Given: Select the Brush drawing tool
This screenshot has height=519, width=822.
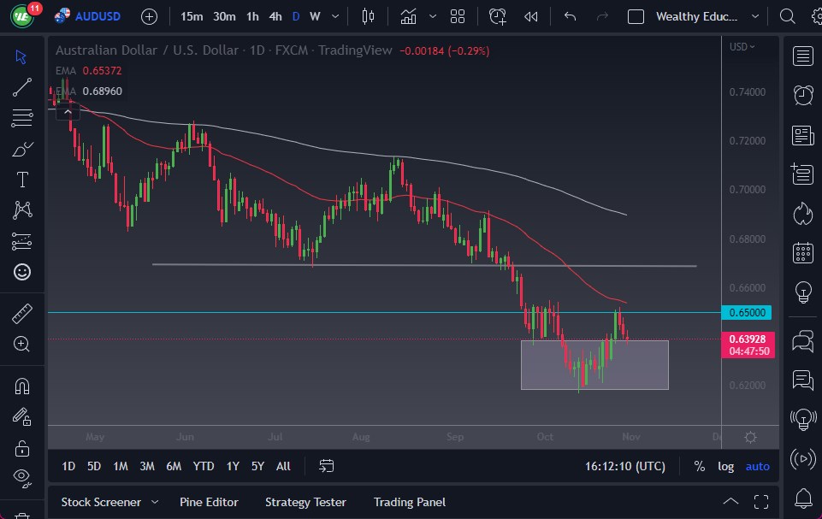Looking at the screenshot, I should (x=21, y=148).
